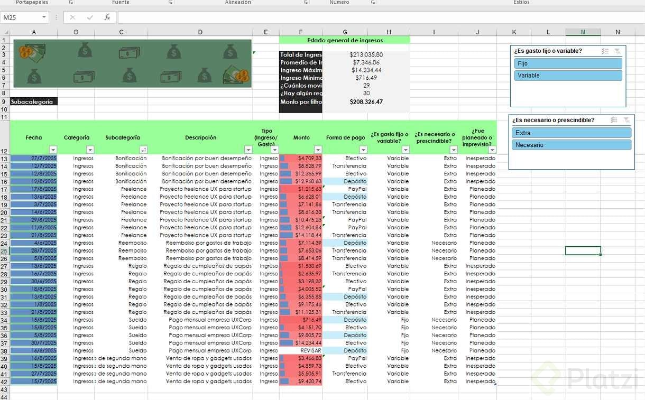Click the $213,035,80 total value cell
The width and height of the screenshot is (645, 400).
point(366,54)
